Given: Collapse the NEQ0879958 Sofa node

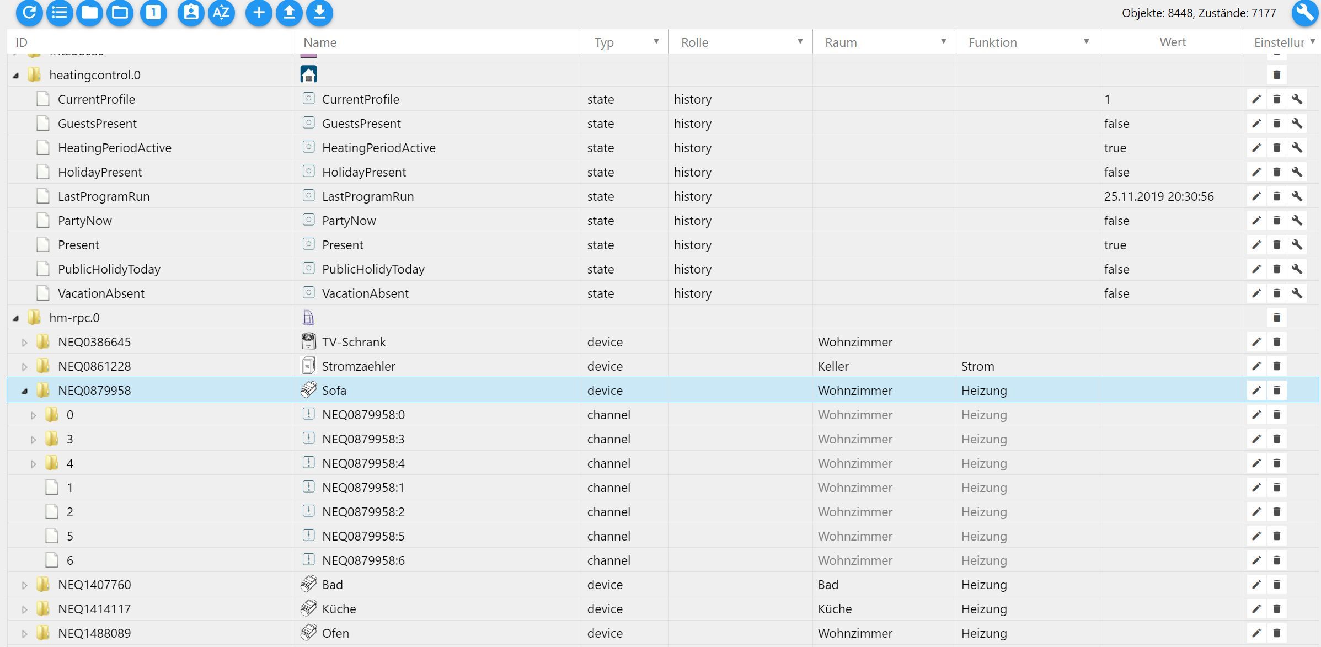Looking at the screenshot, I should click(x=24, y=391).
